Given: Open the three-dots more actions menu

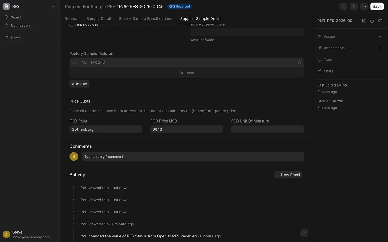Looking at the screenshot, I should [x=364, y=6].
